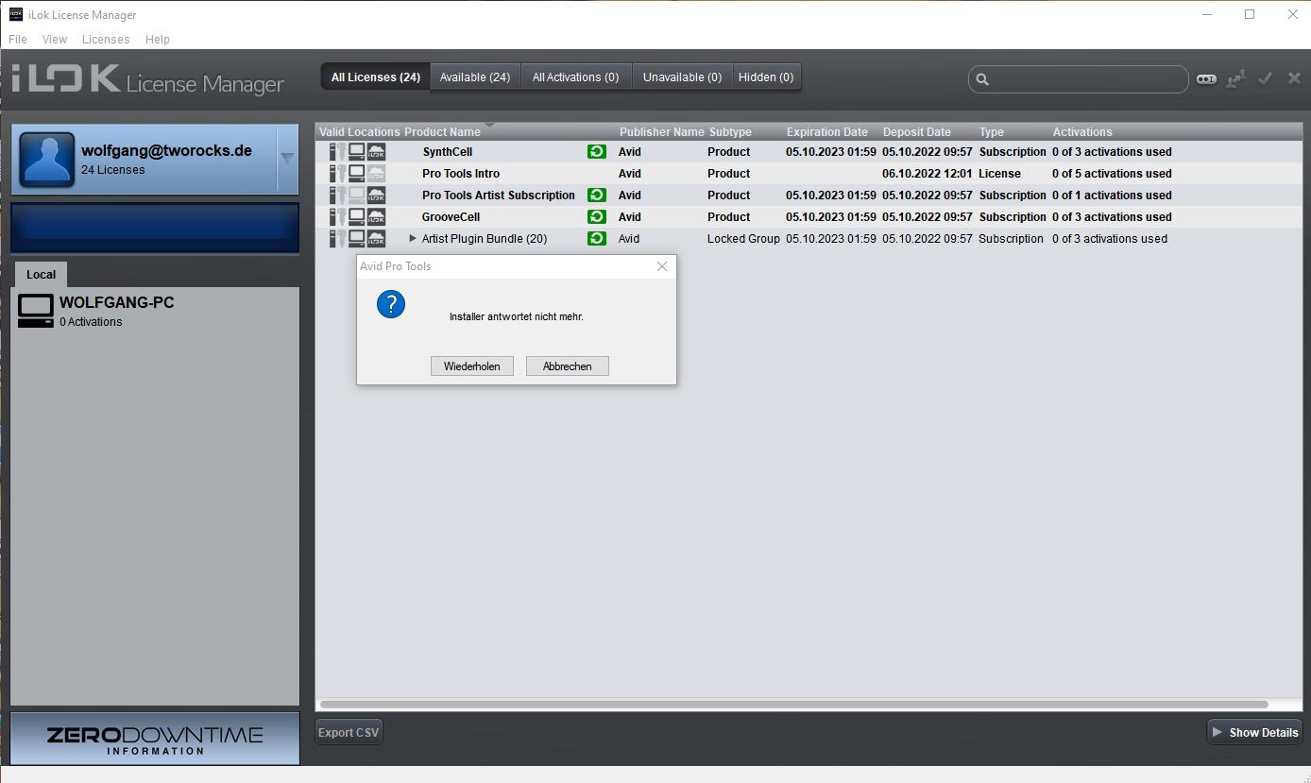Switch to All Activations (0) tab
Screen dimensions: 1311x783
click(x=575, y=77)
